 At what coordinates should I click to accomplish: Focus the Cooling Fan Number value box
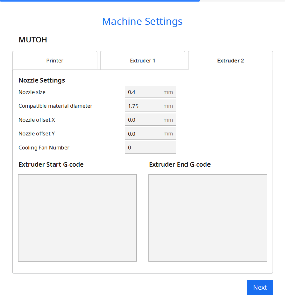150,148
